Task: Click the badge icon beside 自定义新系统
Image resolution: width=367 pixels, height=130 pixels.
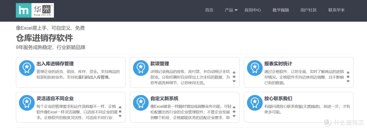Action: click(x=141, y=103)
